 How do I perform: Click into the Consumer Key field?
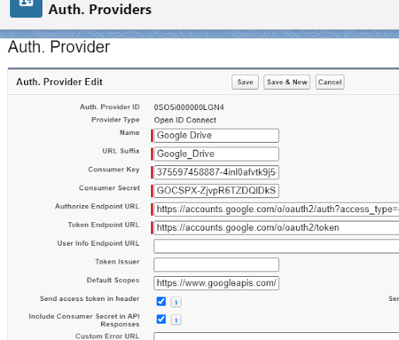[x=217, y=172]
